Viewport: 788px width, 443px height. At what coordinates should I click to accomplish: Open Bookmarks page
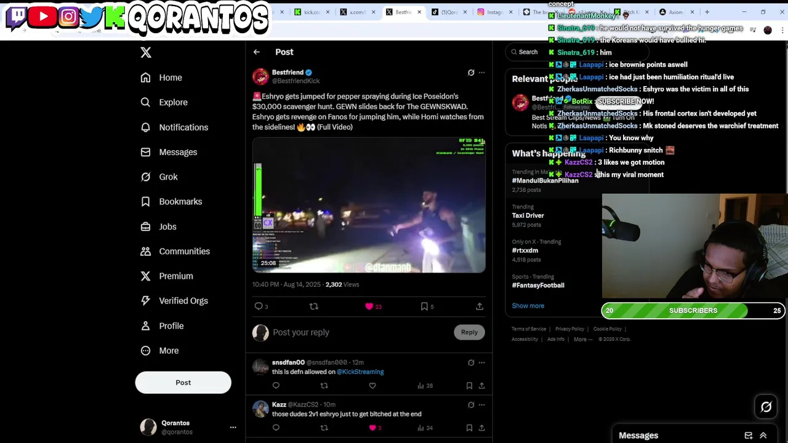click(171, 201)
